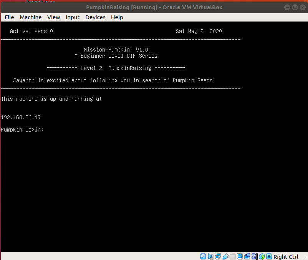Open the Devices menu

tap(96, 17)
